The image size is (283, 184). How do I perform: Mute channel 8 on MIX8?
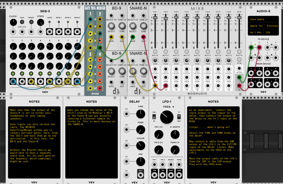229,52
